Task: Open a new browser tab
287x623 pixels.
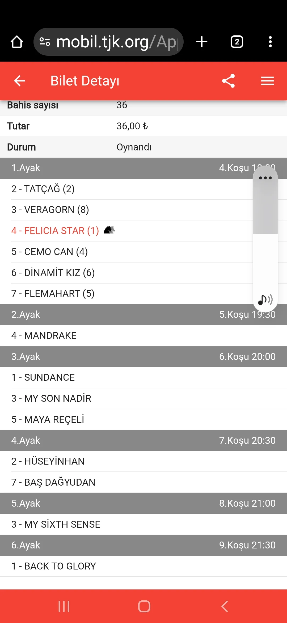Action: pos(202,42)
